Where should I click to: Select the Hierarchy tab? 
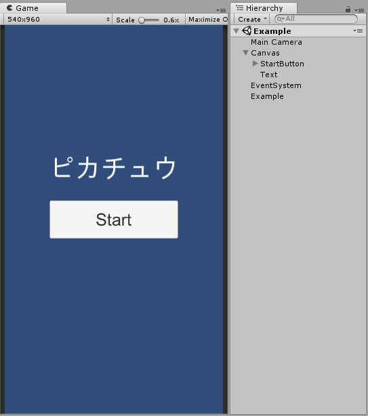[x=264, y=8]
